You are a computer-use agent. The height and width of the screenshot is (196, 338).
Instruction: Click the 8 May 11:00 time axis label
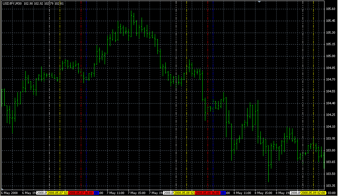243,193
